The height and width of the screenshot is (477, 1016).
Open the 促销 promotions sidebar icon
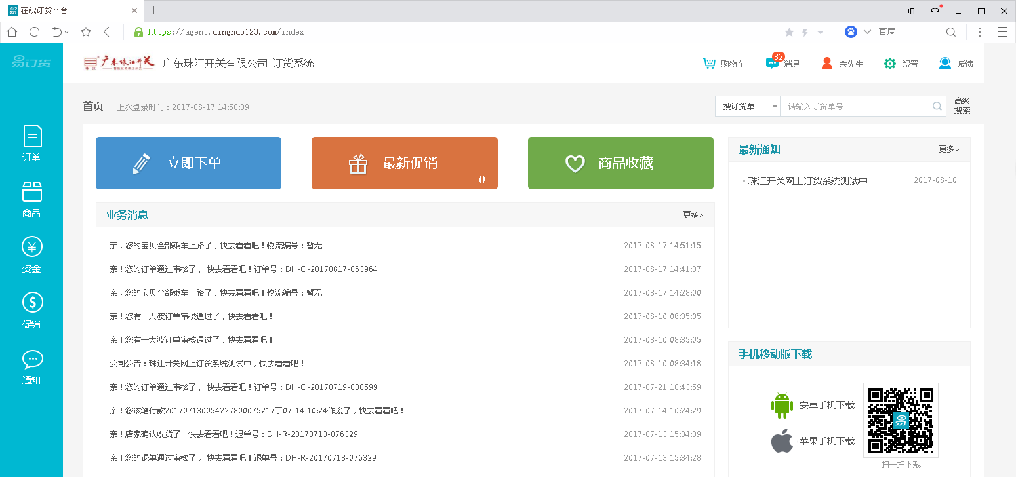pyautogui.click(x=32, y=310)
